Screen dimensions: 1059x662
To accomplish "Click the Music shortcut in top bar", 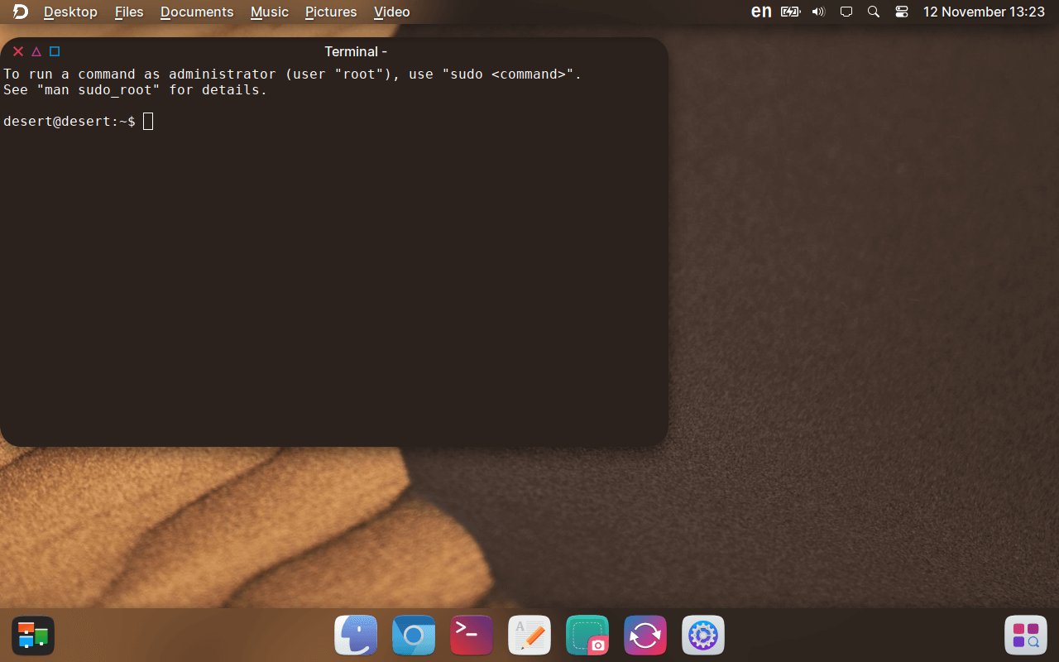I will (270, 12).
